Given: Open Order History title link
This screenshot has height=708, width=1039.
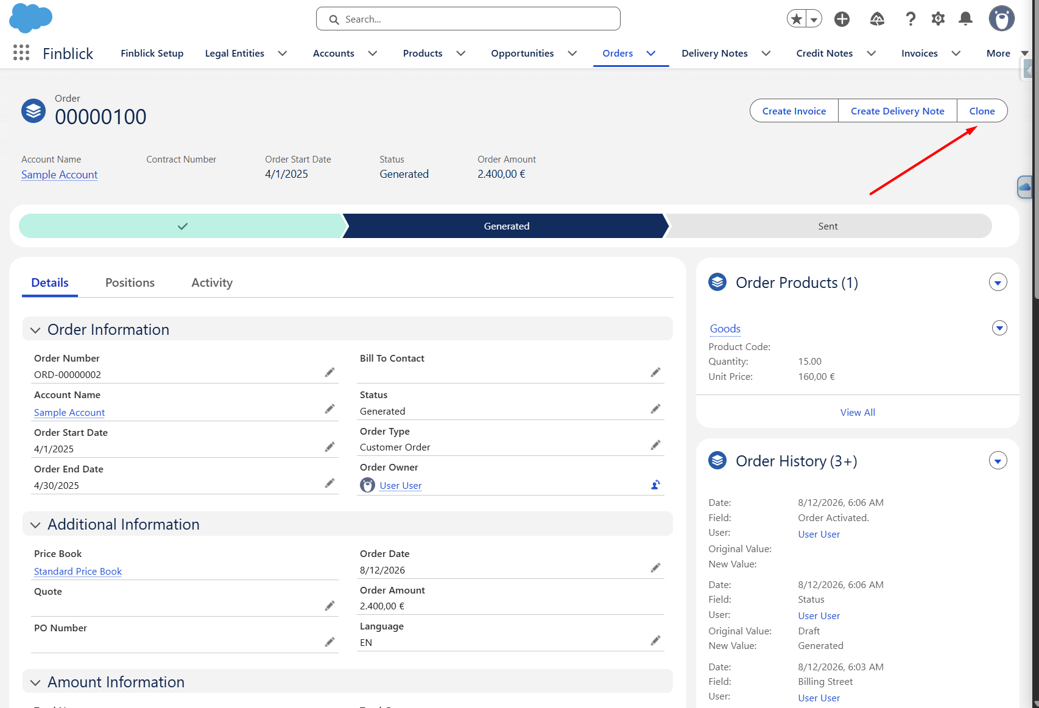Looking at the screenshot, I should coord(797,461).
